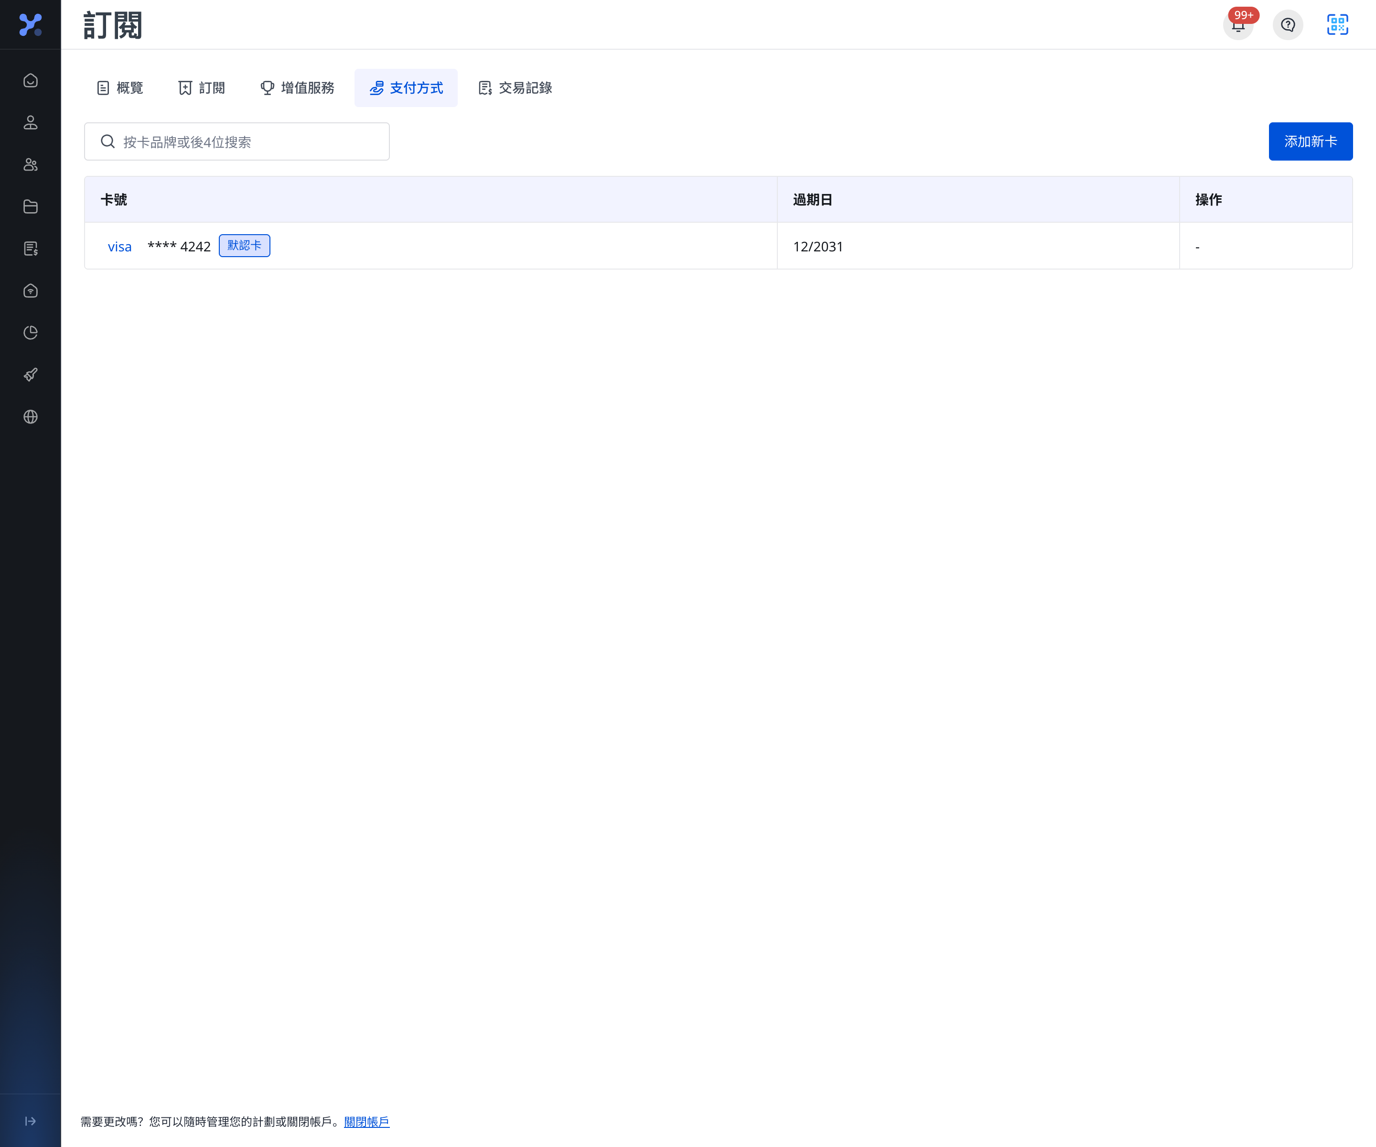Switch to the 交易記錄 tab
The width and height of the screenshot is (1376, 1147).
(515, 88)
